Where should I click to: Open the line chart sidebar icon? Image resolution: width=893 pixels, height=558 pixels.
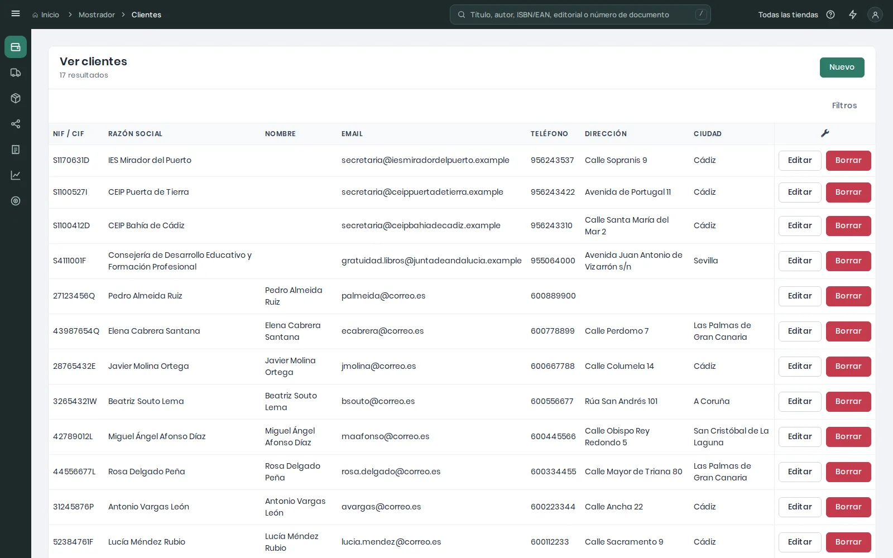[x=16, y=175]
